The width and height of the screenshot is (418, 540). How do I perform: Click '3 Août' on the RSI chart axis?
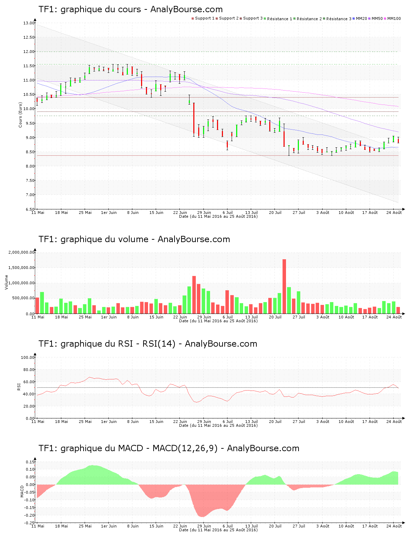click(323, 422)
